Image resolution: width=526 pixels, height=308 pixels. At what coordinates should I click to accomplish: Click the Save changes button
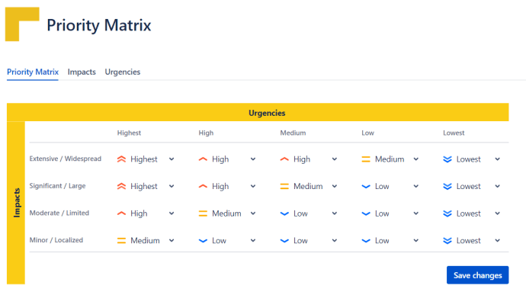coord(477,275)
